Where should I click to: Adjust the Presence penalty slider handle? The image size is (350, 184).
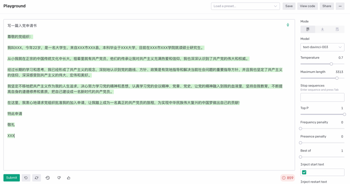pyautogui.click(x=300, y=143)
